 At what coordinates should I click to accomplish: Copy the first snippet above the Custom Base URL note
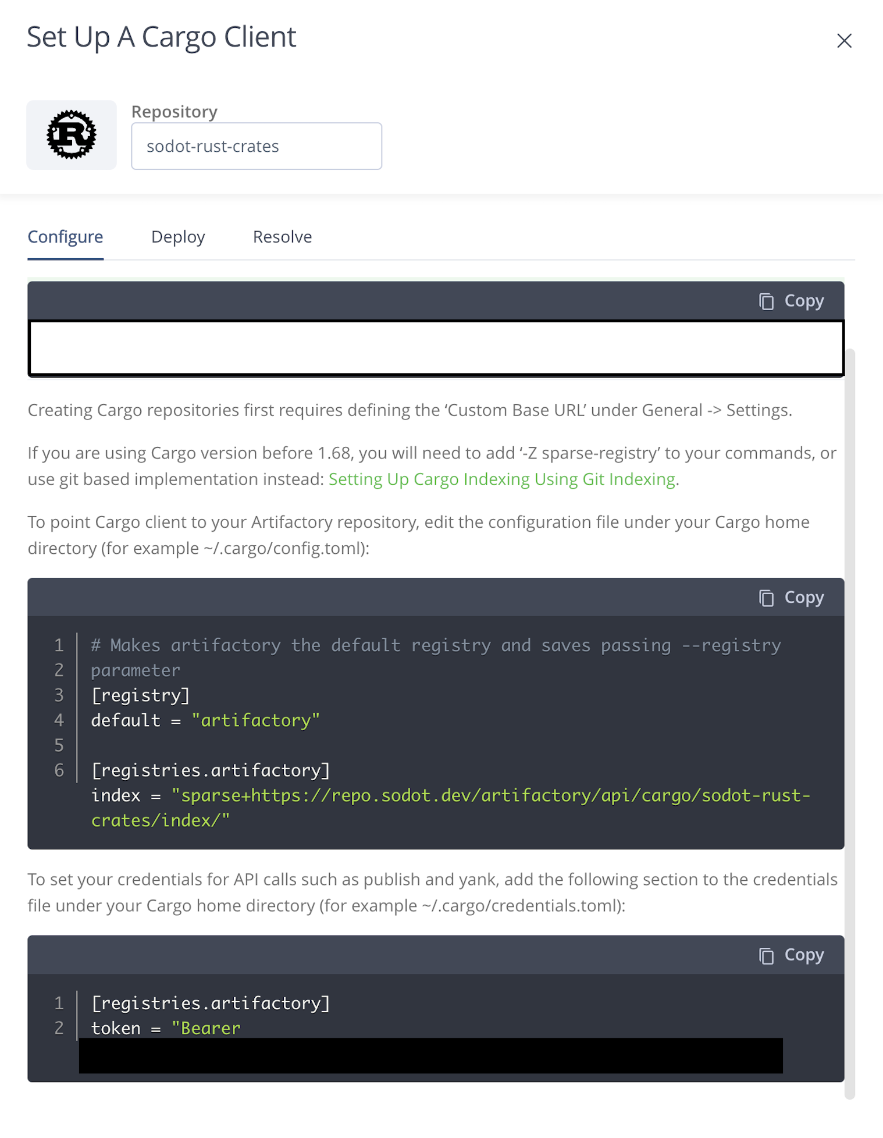coord(792,301)
